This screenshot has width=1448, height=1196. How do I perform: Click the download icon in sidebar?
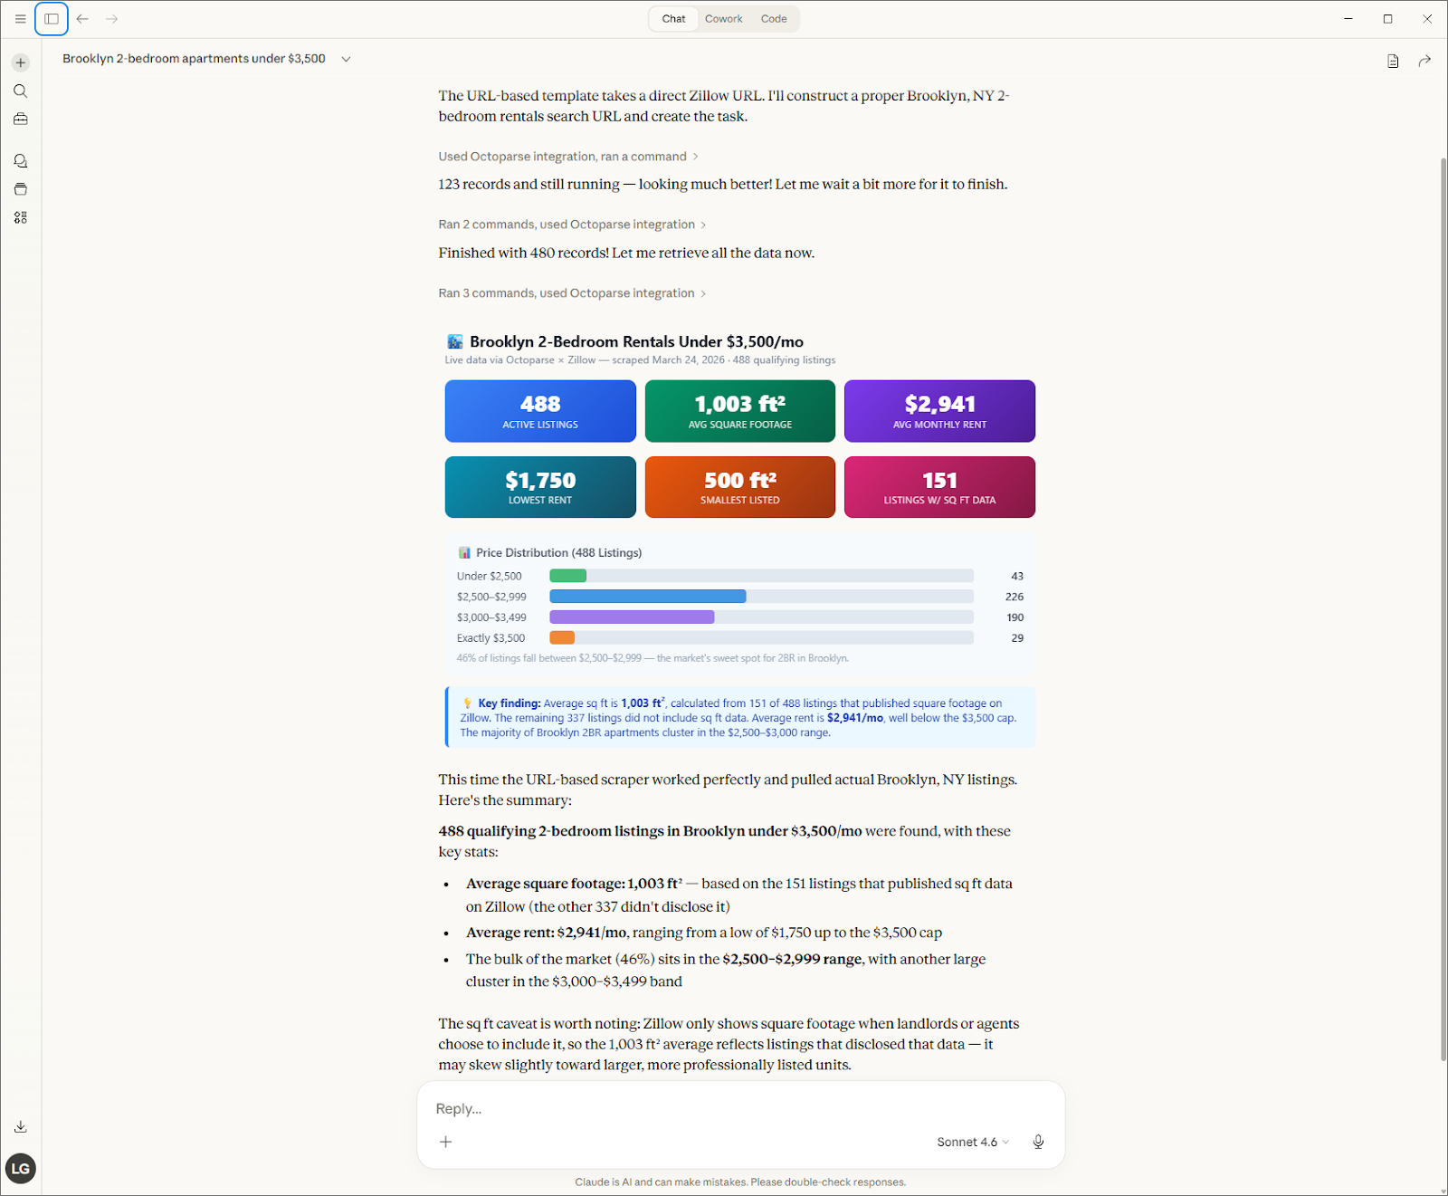tap(21, 1127)
